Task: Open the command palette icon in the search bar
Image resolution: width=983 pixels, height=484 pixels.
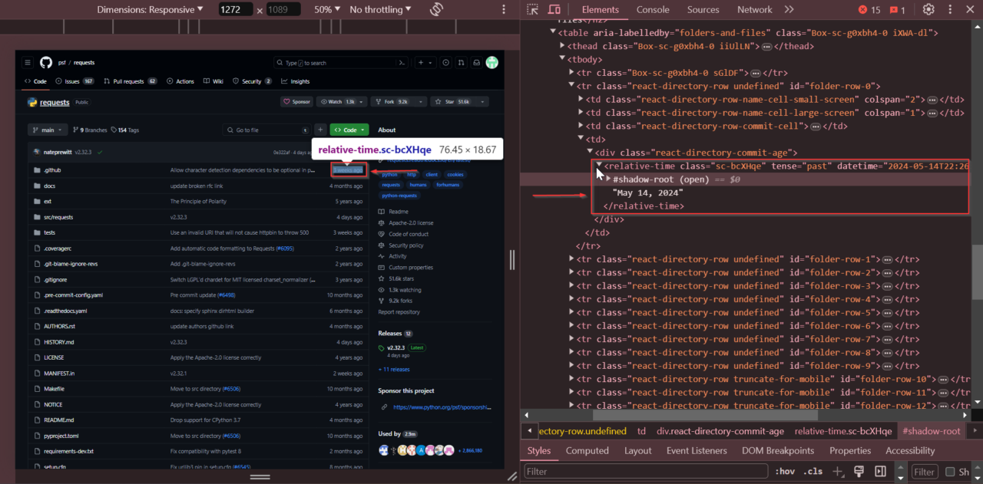Action: [402, 63]
